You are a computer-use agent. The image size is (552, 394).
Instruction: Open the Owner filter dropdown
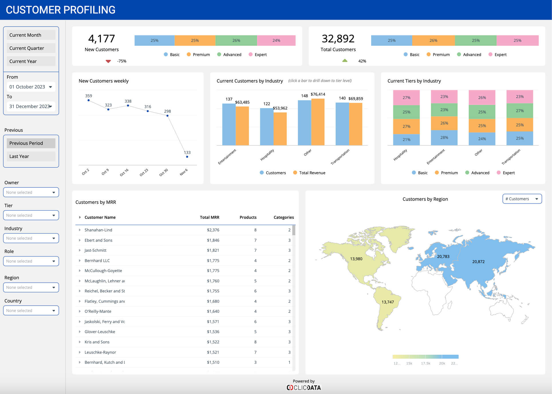pyautogui.click(x=31, y=192)
